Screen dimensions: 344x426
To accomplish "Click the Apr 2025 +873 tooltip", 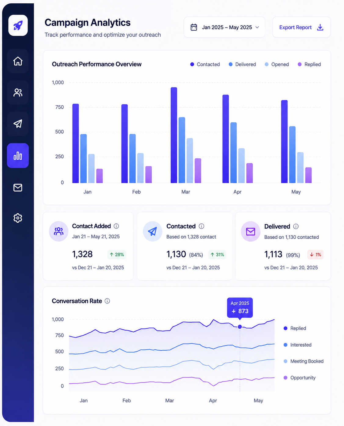I will pyautogui.click(x=240, y=308).
